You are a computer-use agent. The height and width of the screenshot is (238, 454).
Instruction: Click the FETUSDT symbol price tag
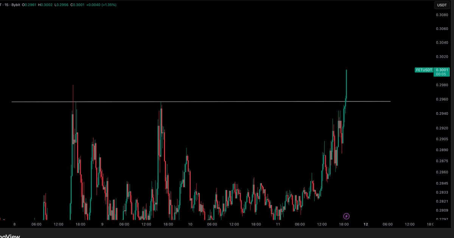(424, 70)
